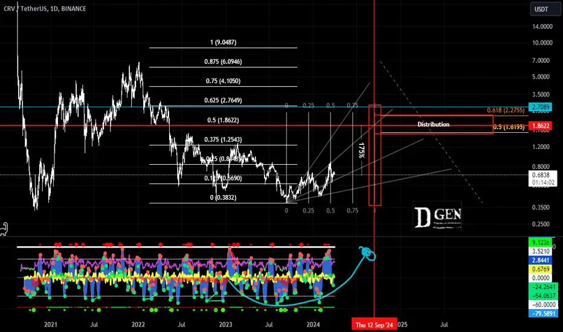
Task: Click the 3.5000 price scale value
Action: (541, 94)
